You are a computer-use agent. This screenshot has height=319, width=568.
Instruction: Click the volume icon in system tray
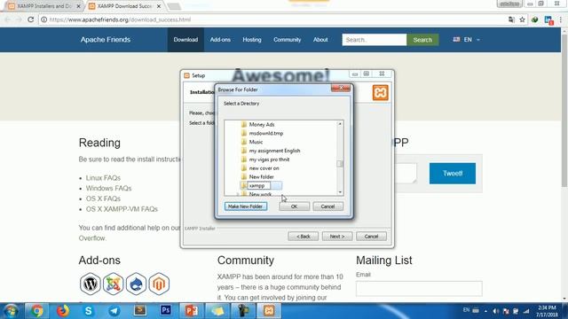click(495, 311)
